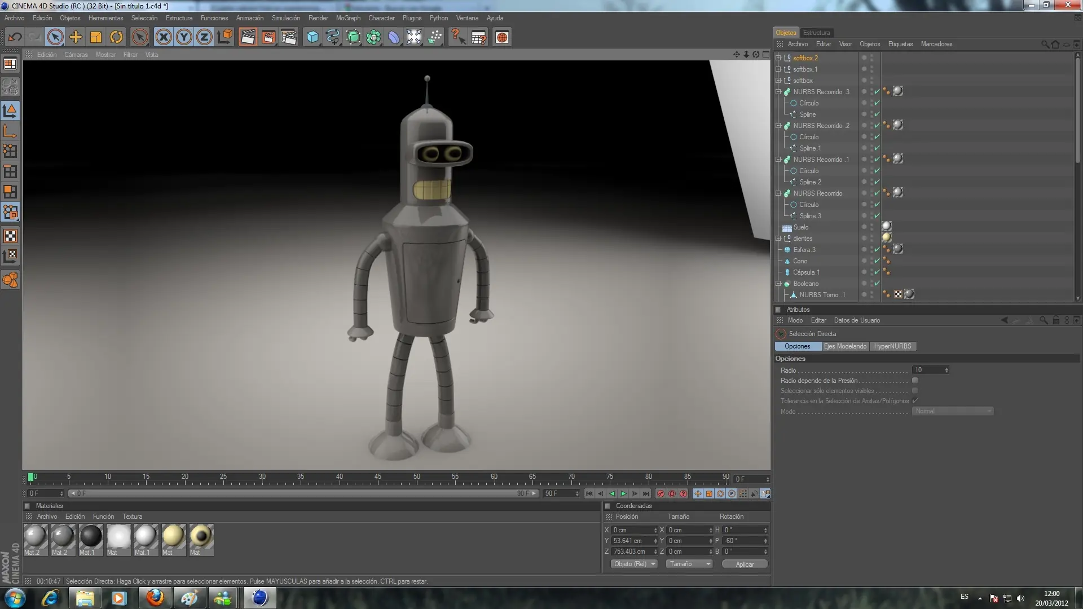This screenshot has width=1083, height=609.
Task: Expand the softbox.2 object
Action: [x=778, y=58]
